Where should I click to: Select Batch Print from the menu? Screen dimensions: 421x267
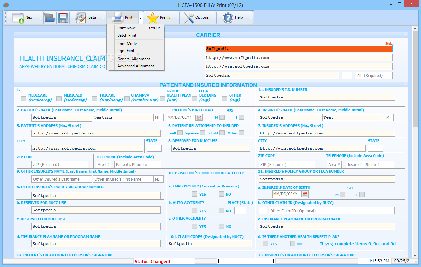coord(135,35)
